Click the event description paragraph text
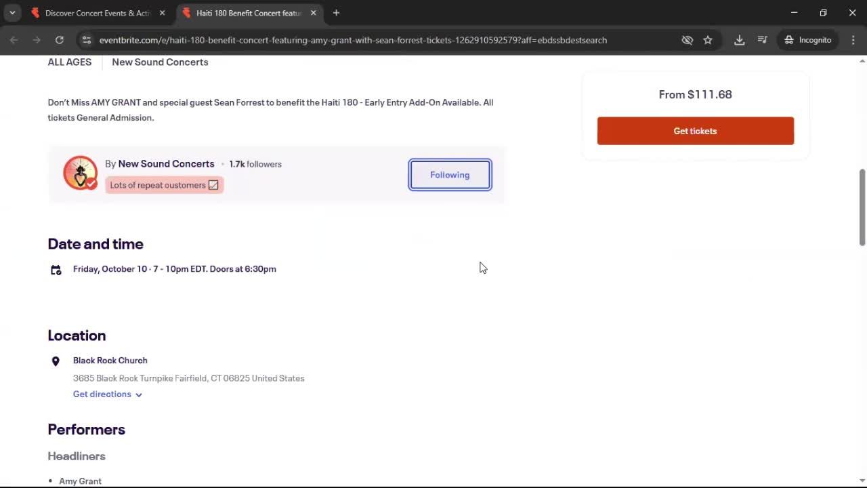Screen dimensions: 867x488 [x=270, y=110]
